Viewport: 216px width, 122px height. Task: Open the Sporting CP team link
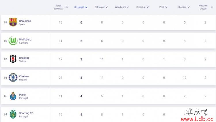click(26, 113)
